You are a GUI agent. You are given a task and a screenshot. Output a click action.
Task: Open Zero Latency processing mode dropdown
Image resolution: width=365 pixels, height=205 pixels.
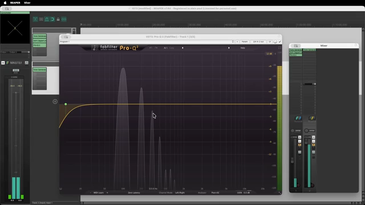coord(134,192)
